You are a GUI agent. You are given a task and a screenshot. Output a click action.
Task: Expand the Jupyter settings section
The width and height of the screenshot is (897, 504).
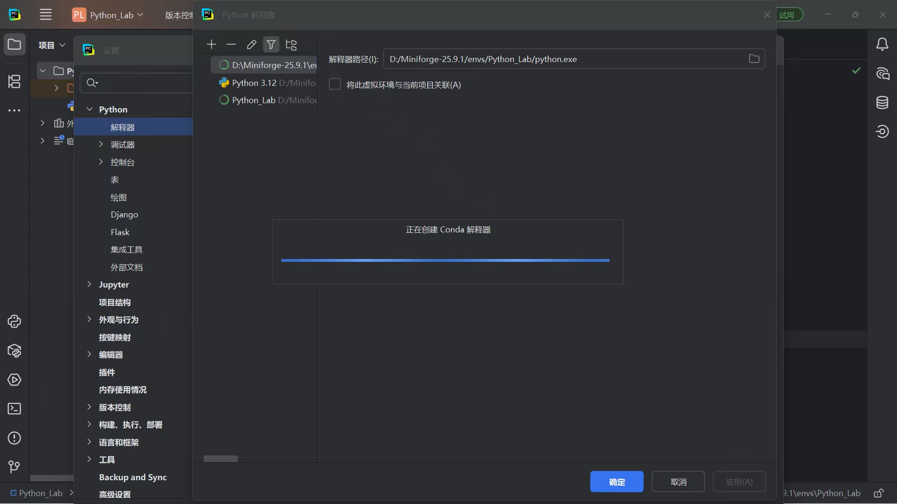point(89,284)
